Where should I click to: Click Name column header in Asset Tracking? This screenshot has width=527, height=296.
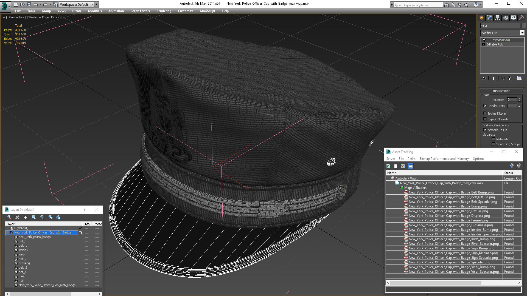(444, 173)
